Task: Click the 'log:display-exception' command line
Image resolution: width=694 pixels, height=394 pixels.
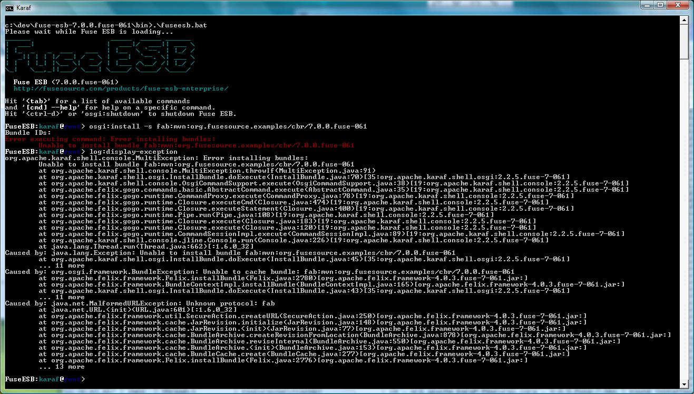Action: (x=91, y=152)
